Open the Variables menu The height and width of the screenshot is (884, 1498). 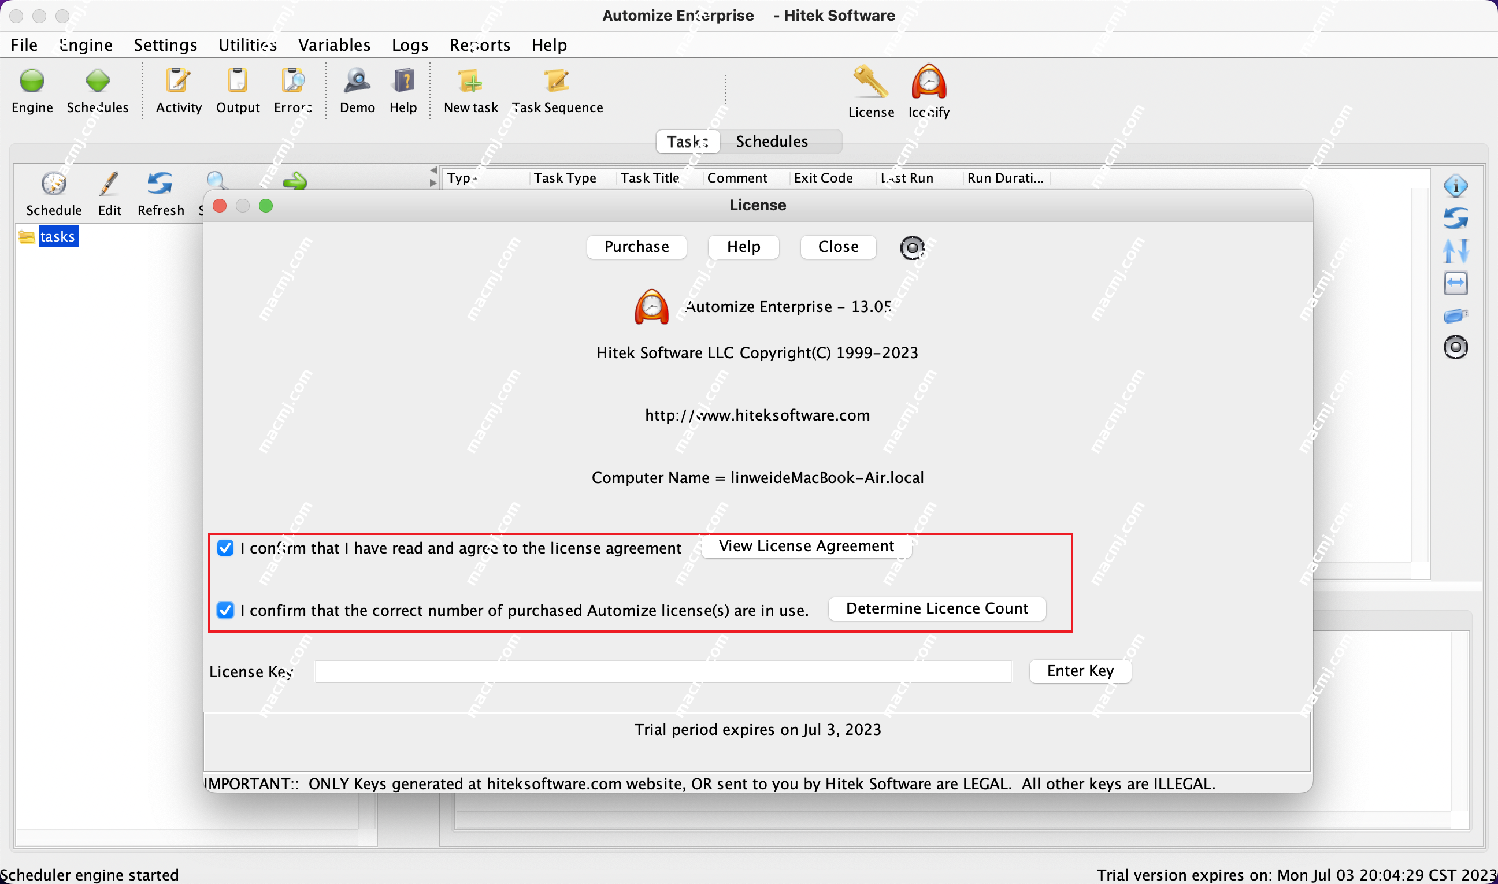[334, 44]
